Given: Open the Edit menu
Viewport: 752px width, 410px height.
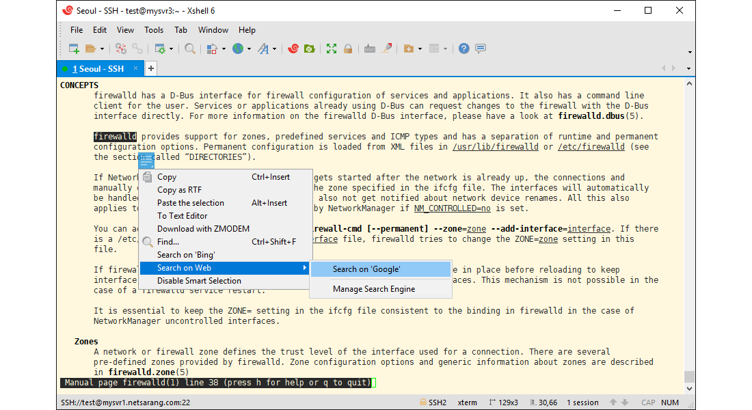Looking at the screenshot, I should click(100, 30).
